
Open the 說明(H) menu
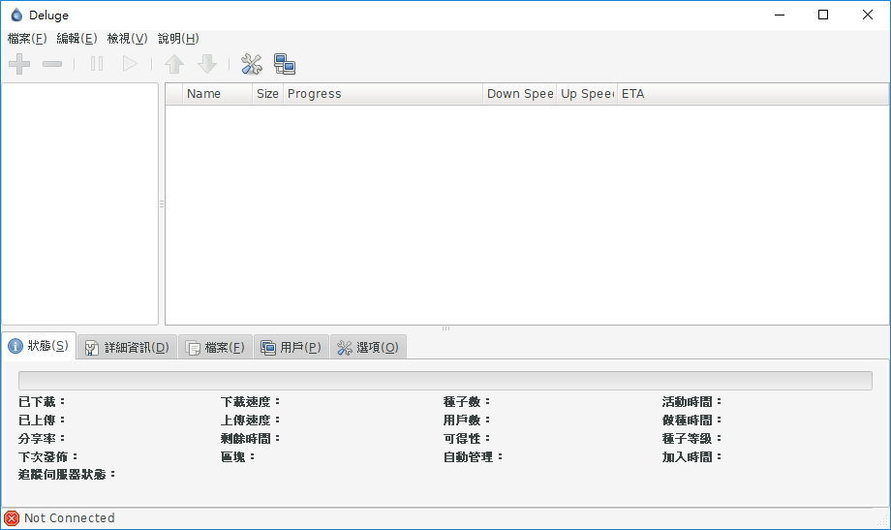coord(178,38)
